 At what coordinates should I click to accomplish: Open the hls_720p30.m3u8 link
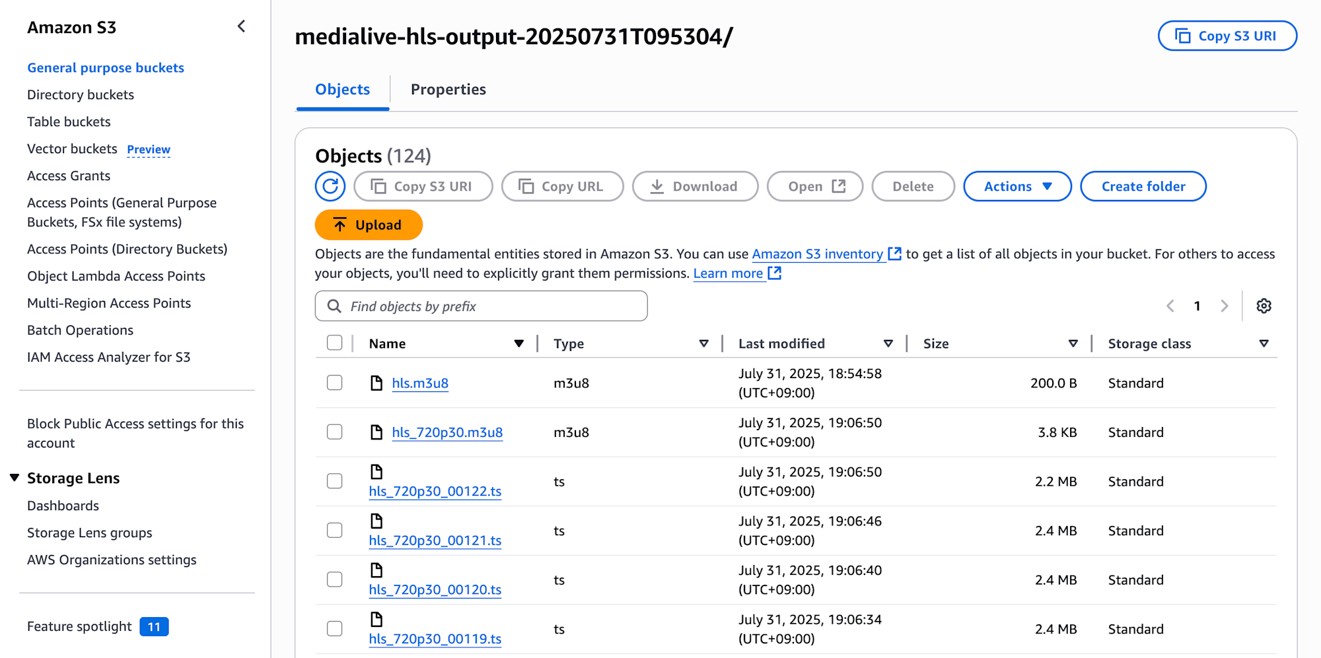(x=447, y=432)
